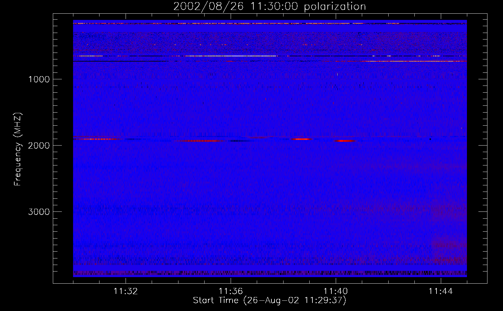Viewport: 503px width, 311px height.
Task: Click the 11:36 time tick label
Action: click(231, 291)
